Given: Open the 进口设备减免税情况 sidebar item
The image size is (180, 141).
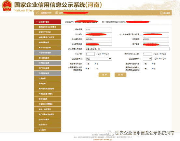Looking at the screenshot, I should click(48, 114).
